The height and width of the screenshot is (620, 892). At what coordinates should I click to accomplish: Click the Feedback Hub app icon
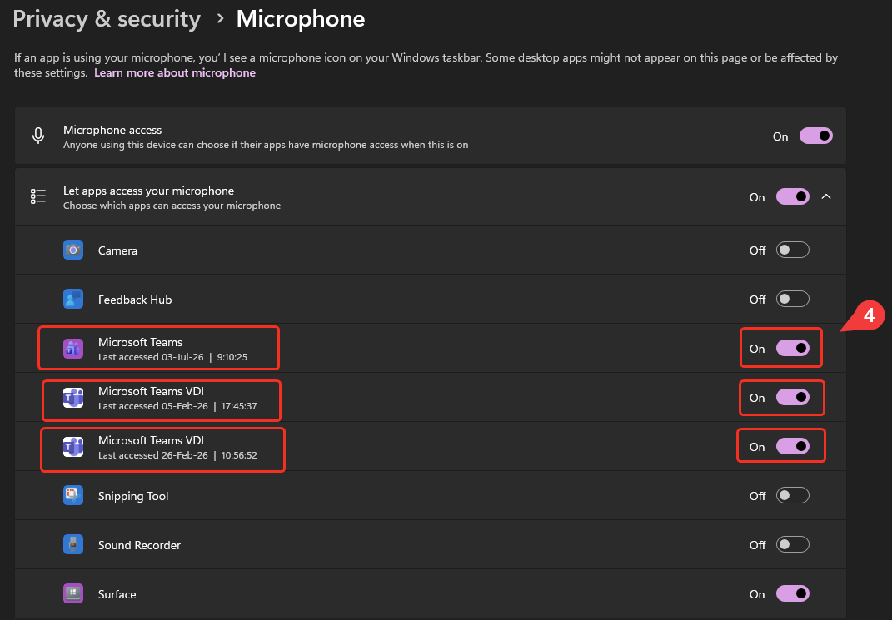(x=72, y=299)
